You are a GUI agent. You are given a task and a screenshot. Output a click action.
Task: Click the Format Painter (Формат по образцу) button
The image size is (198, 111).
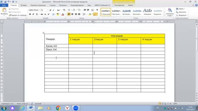point(18,15)
